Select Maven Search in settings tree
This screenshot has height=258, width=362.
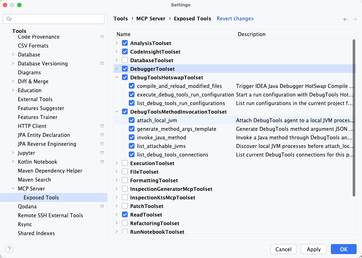34,180
